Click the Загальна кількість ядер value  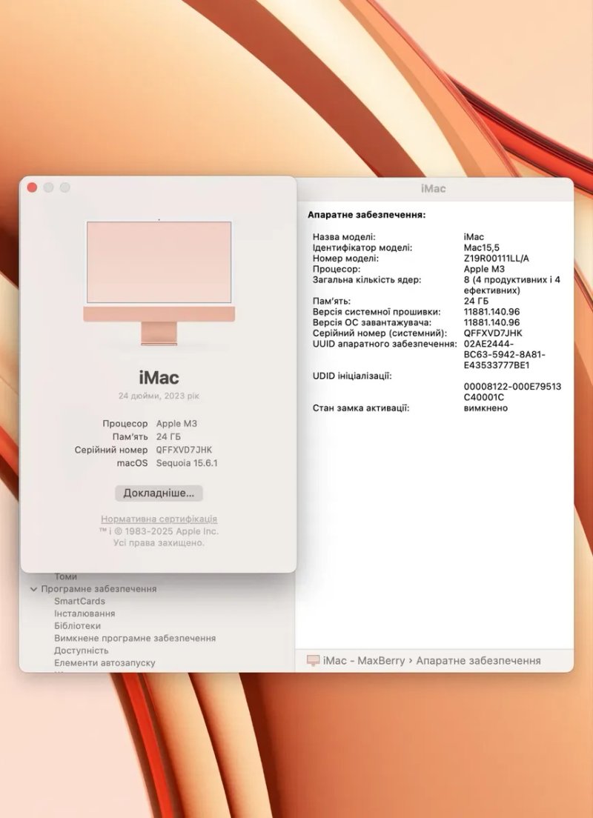(511, 285)
